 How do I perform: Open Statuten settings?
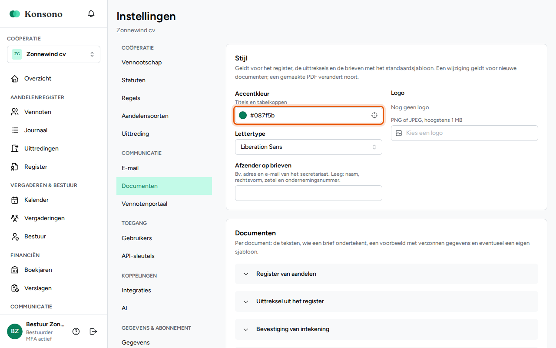[164, 80]
